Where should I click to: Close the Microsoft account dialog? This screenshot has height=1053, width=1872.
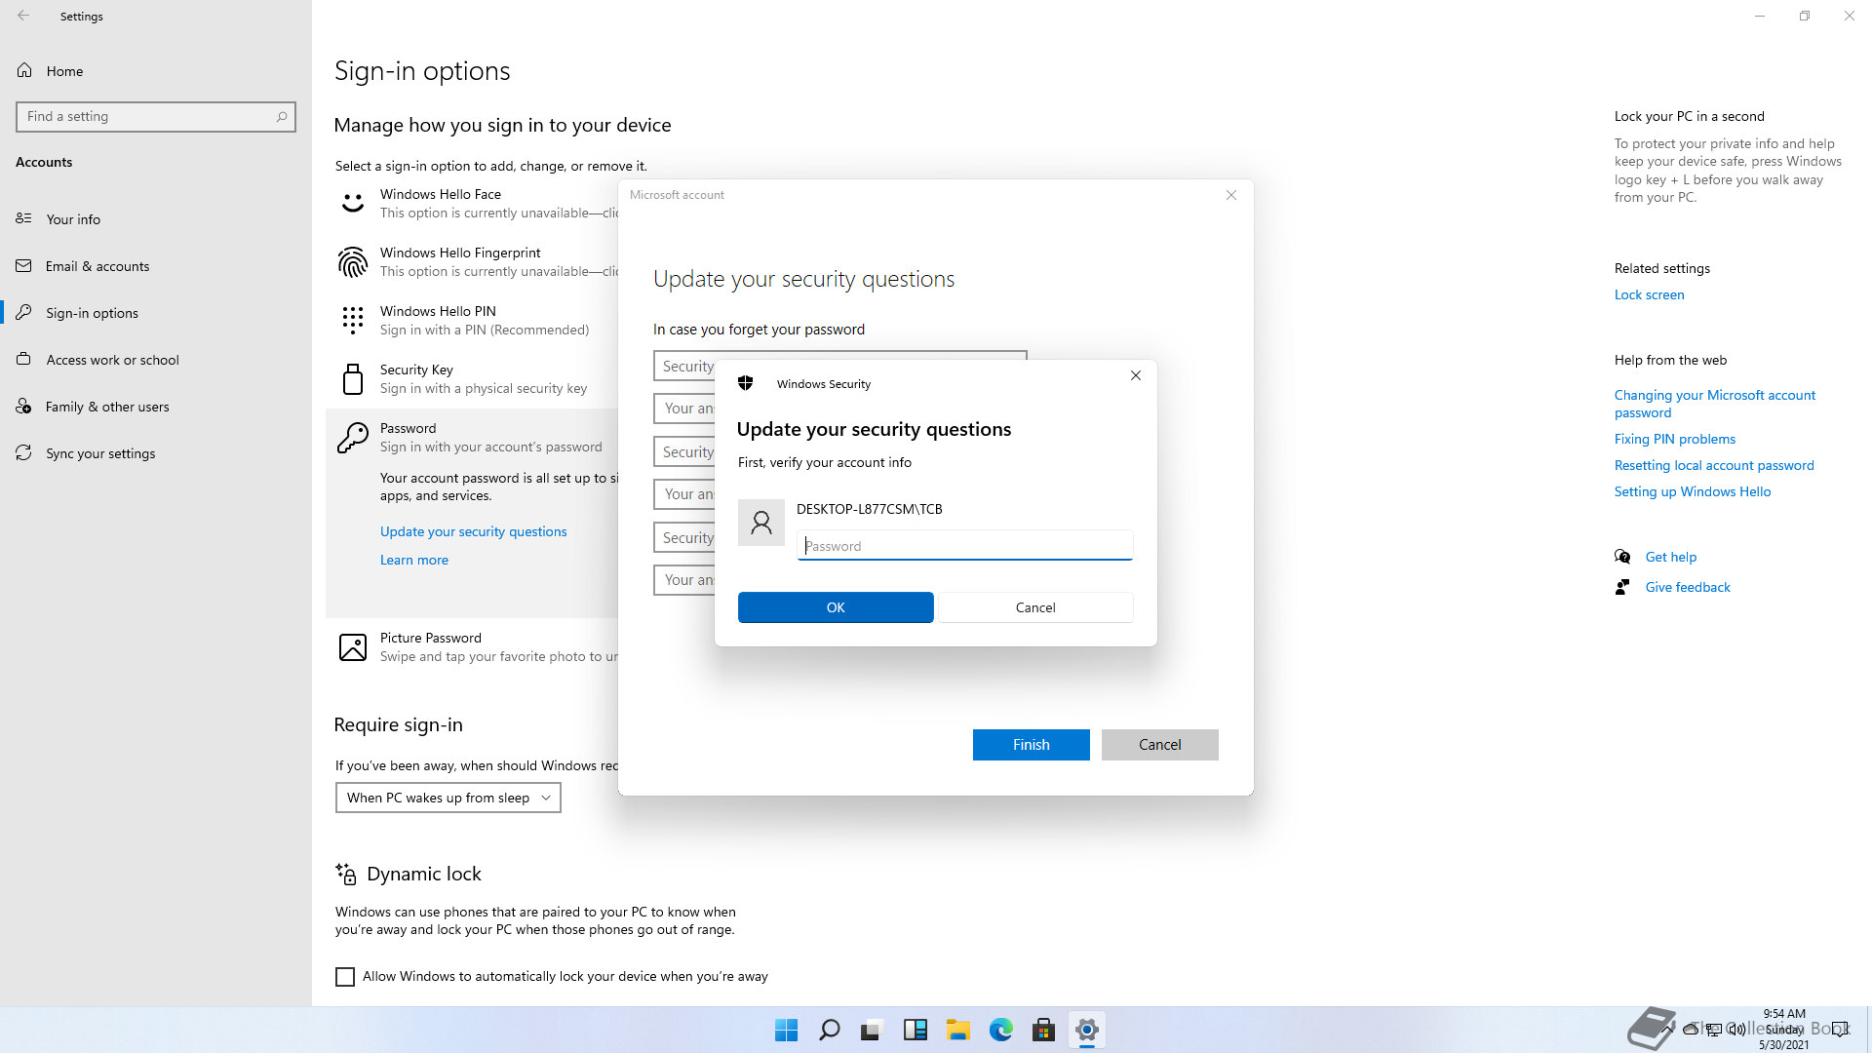pos(1231,195)
